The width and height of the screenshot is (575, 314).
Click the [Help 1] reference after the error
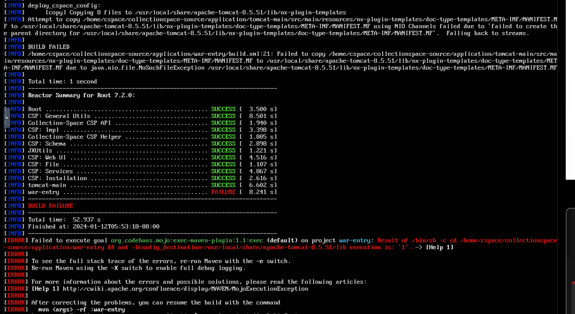(x=439, y=247)
